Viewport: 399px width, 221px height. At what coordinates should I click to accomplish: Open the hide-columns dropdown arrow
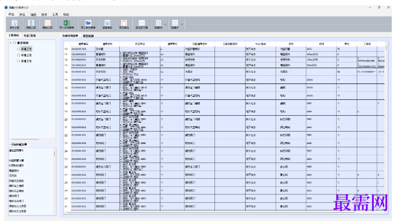(x=165, y=25)
